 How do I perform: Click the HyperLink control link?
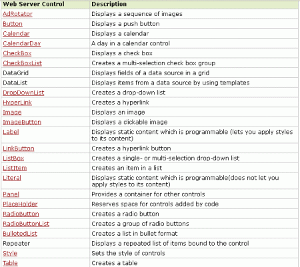(17, 103)
